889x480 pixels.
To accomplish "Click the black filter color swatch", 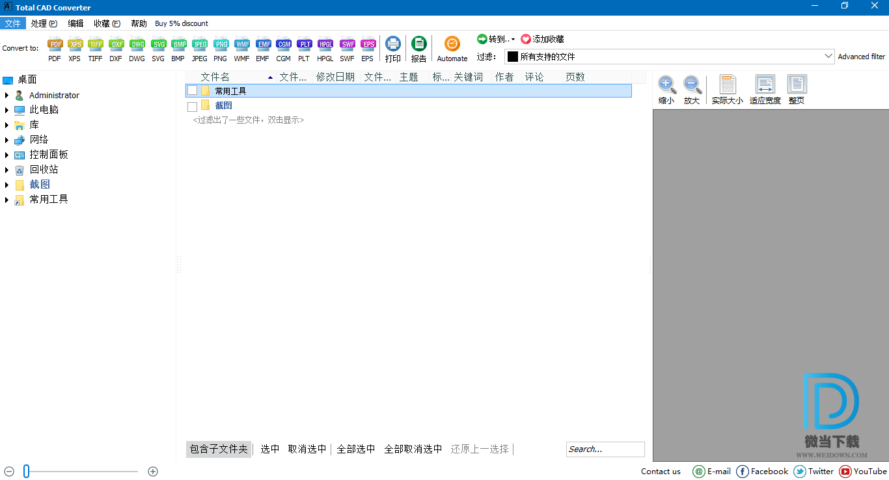I will point(513,57).
